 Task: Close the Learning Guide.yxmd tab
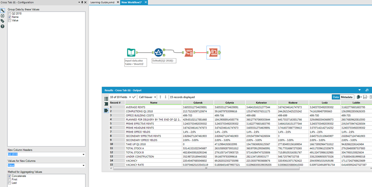[117, 2]
